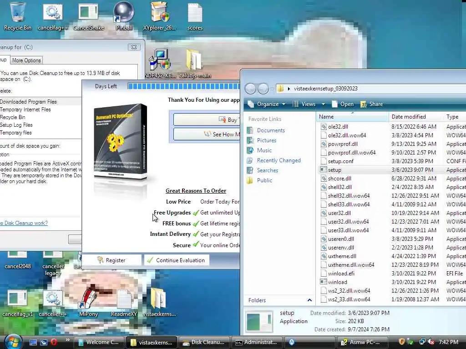The image size is (466, 349).
Task: Select Temporary Internet Files in Disk Cleanup
Action: click(41, 110)
